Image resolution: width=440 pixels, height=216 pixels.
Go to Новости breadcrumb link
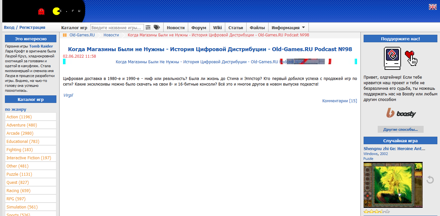(111, 35)
